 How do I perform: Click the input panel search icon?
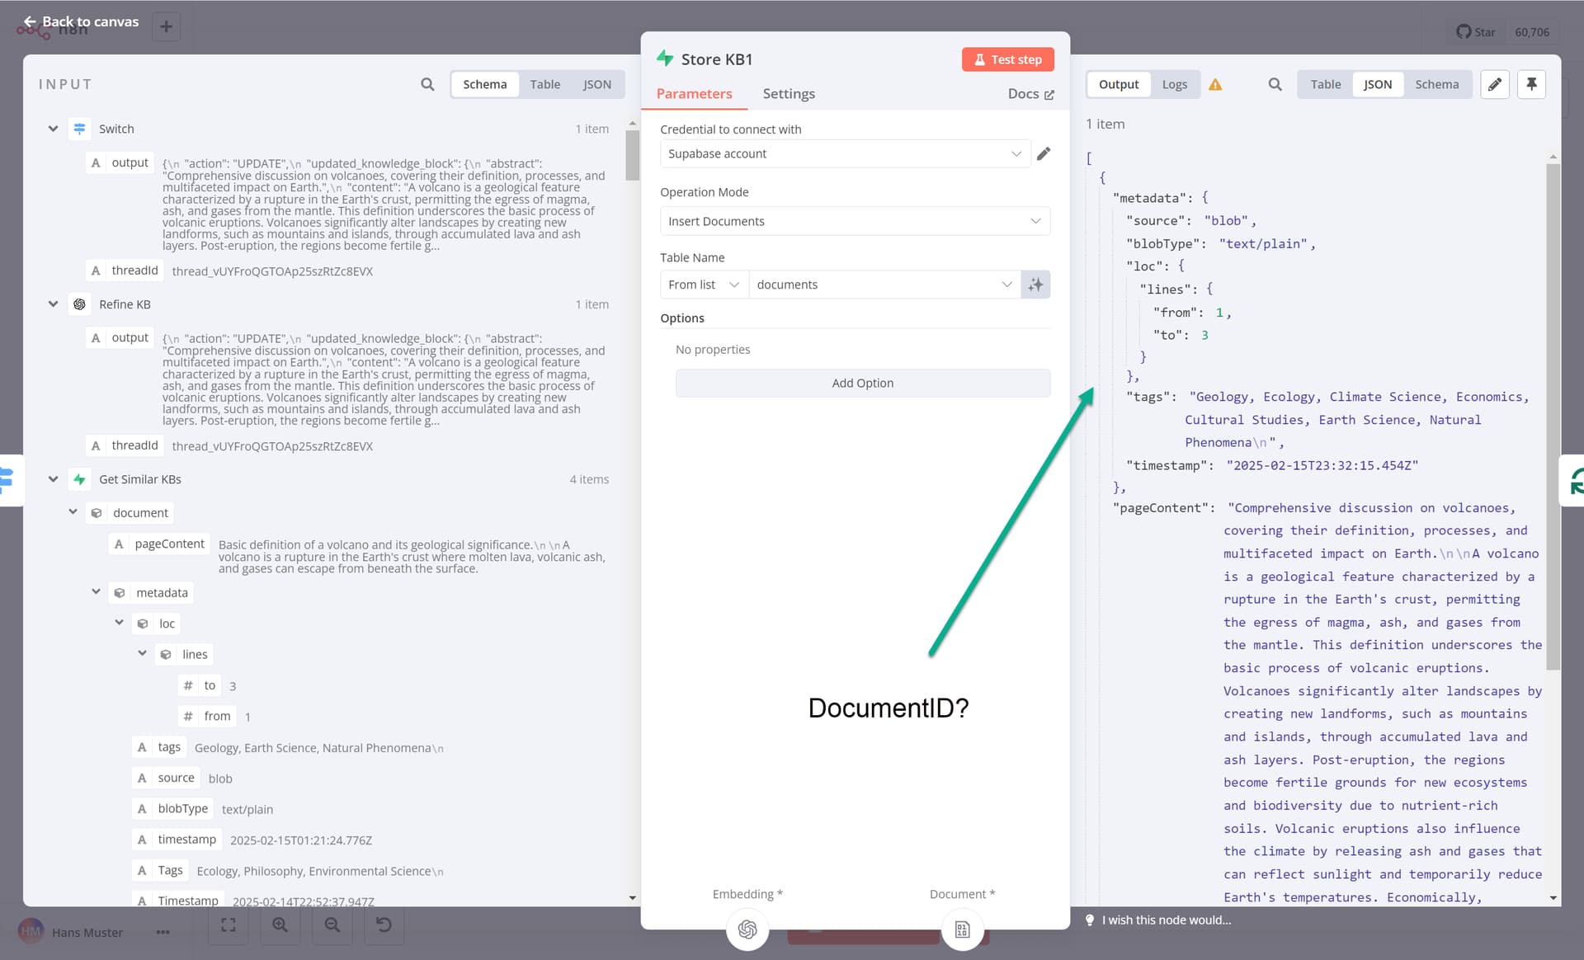click(x=427, y=84)
